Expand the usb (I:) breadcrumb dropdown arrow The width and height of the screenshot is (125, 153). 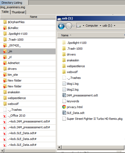[115, 26]
